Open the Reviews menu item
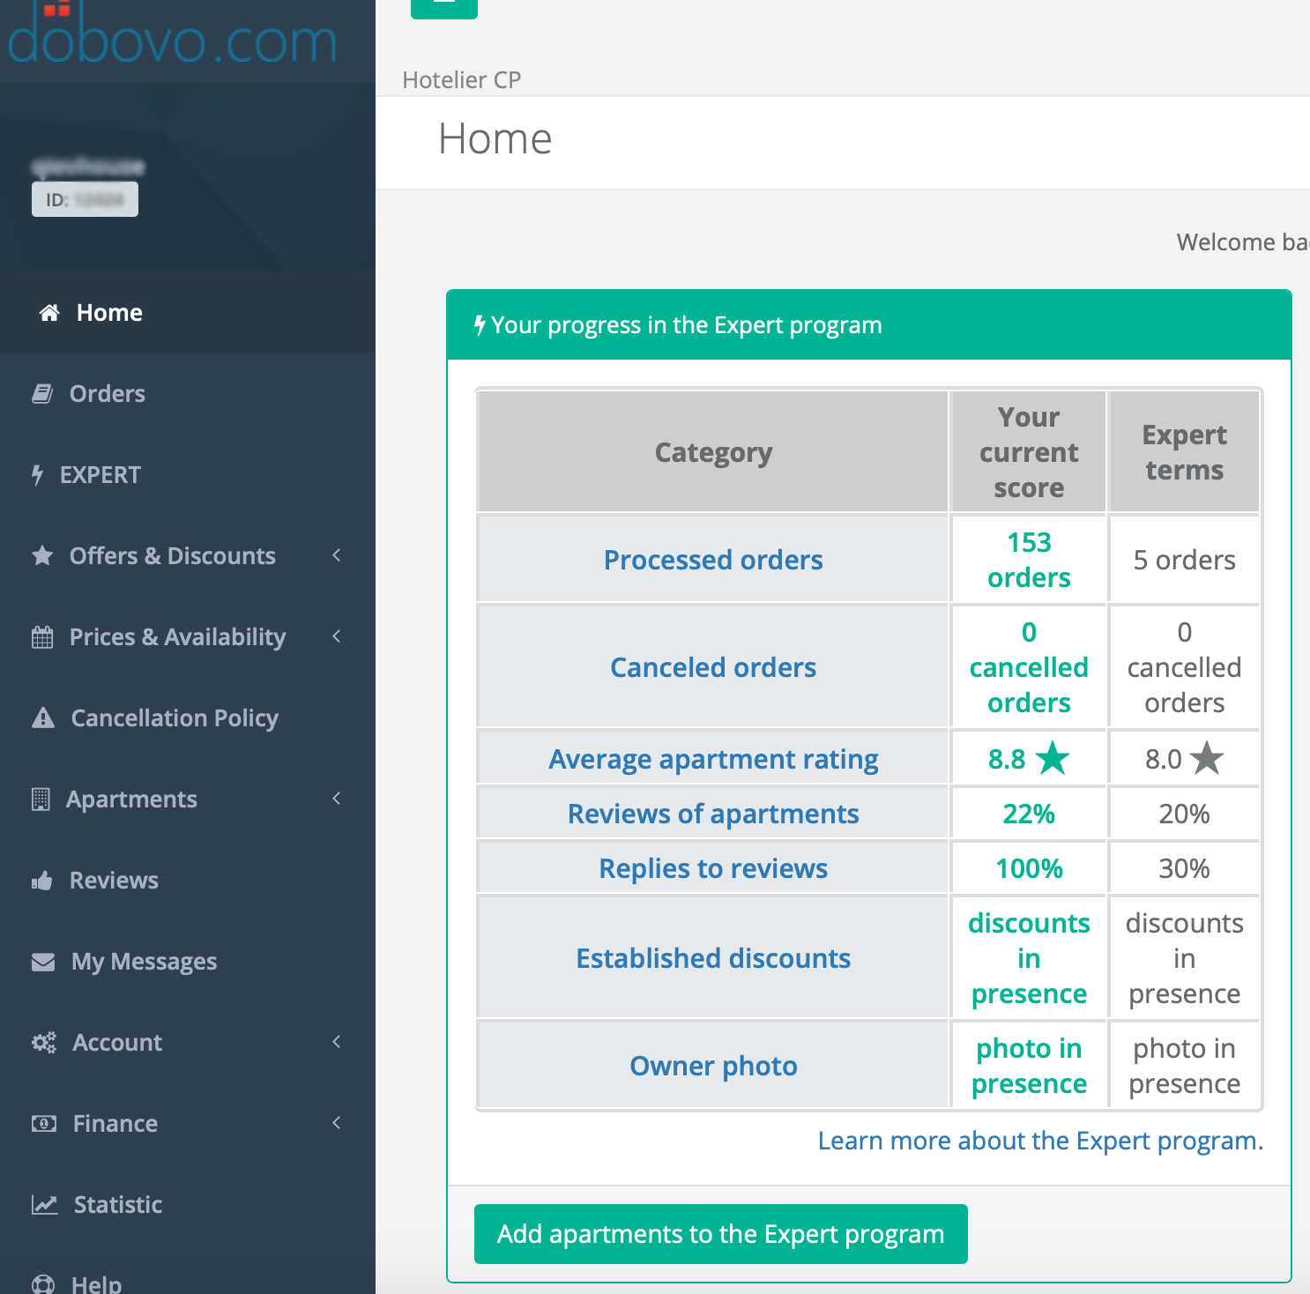 coord(188,881)
